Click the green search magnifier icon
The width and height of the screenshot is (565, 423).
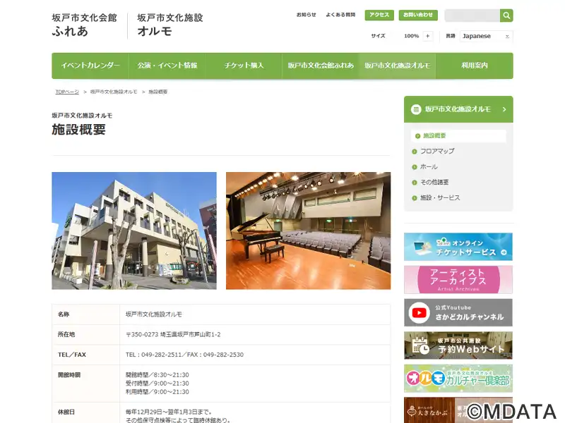[506, 16]
